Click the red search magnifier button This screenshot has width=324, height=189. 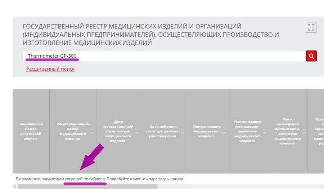tap(311, 56)
